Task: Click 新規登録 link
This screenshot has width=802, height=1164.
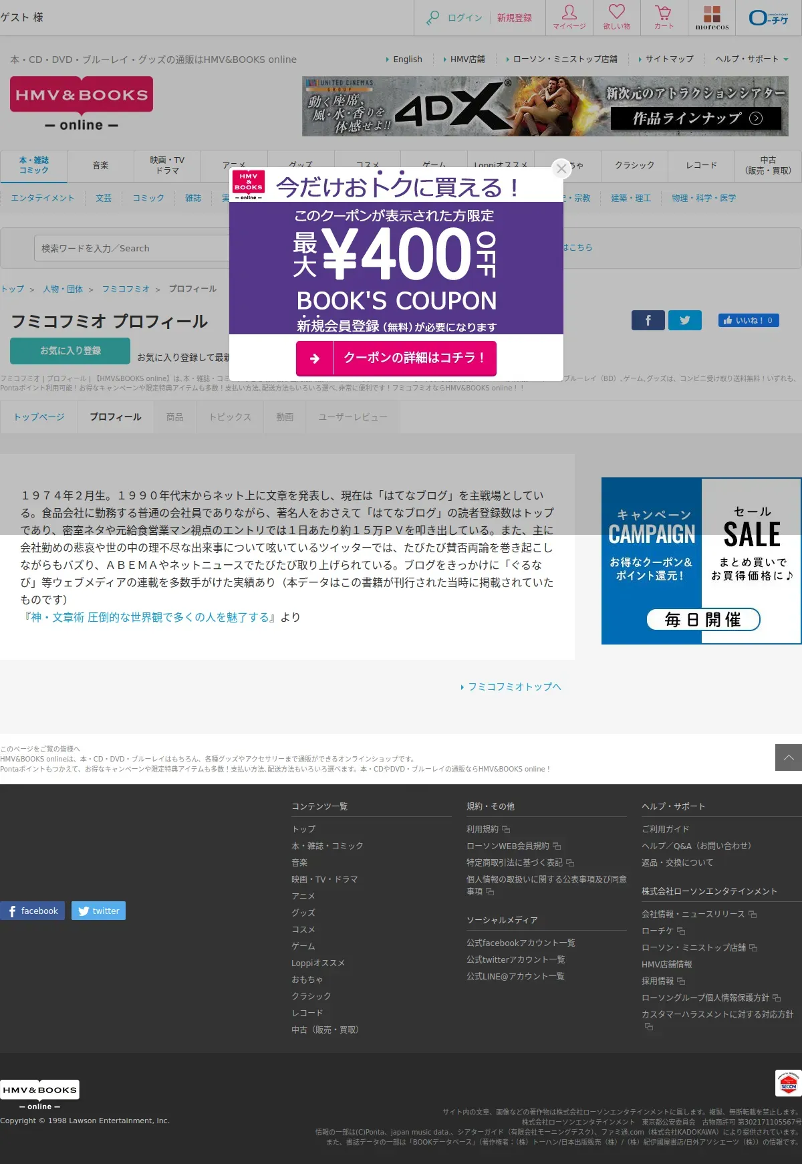Action: coord(514,18)
